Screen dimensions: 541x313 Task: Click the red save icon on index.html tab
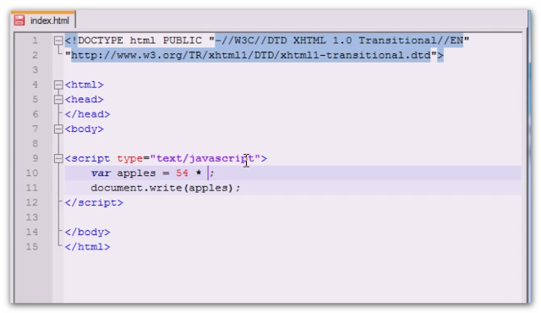click(x=19, y=20)
